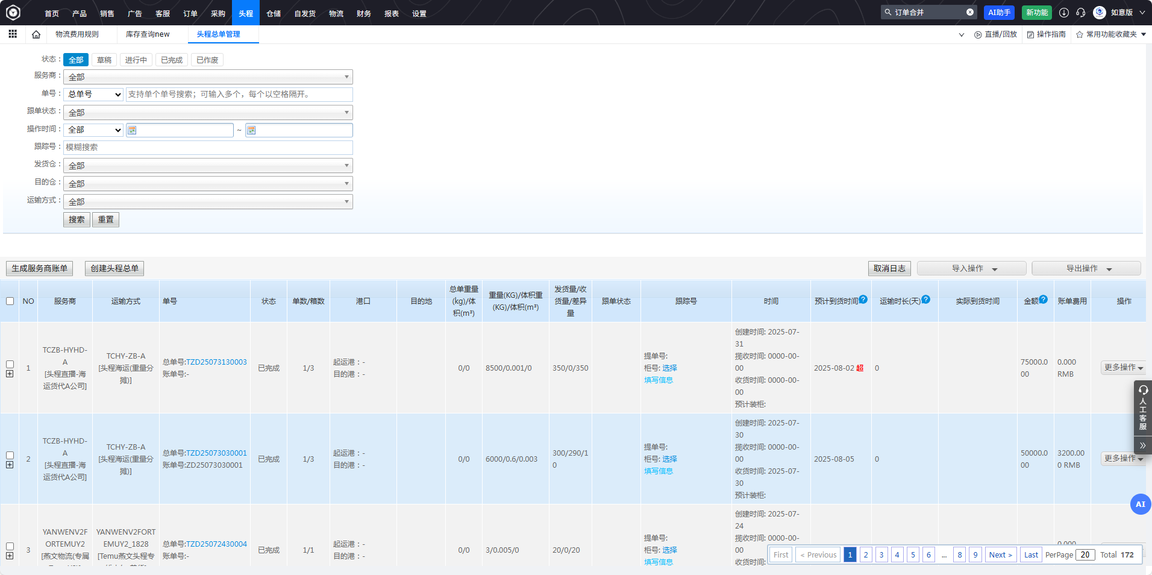1152x575 pixels.
Task: Click help icon next to 预计到货时间
Action: point(863,300)
